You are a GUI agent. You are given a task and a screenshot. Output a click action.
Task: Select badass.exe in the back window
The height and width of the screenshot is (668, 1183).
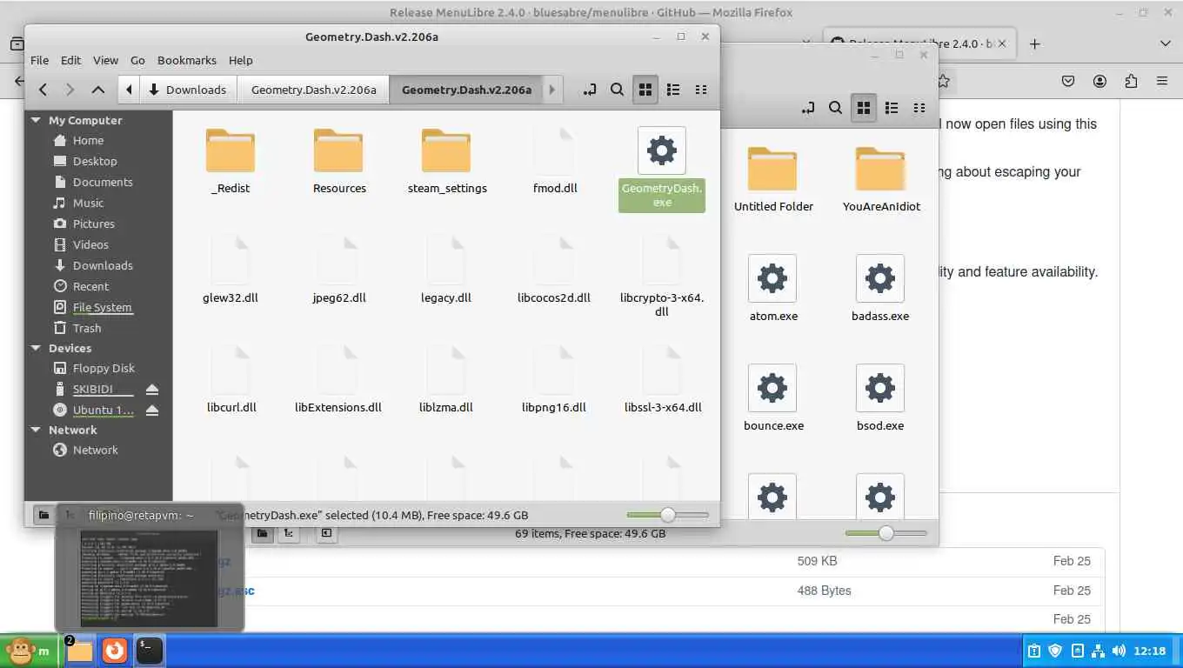coord(880,288)
